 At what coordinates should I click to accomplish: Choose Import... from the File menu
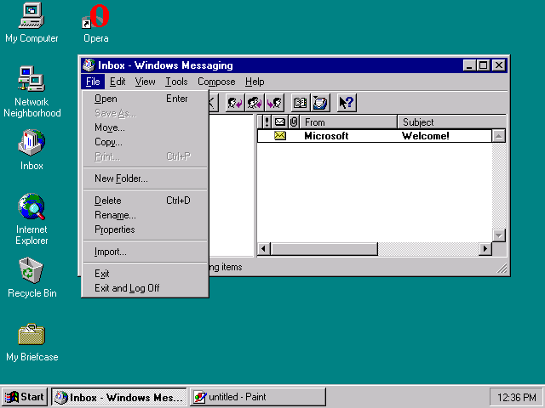pos(146,252)
